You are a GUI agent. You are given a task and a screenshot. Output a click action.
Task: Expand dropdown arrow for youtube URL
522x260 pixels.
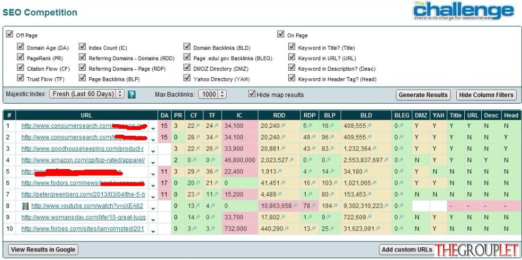pos(153,209)
